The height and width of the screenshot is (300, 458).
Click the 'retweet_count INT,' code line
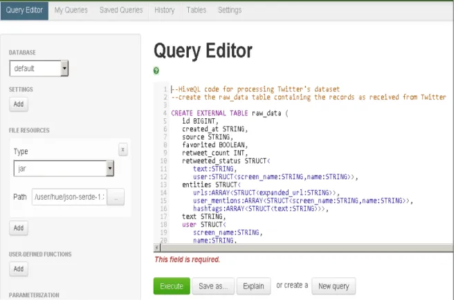point(214,153)
